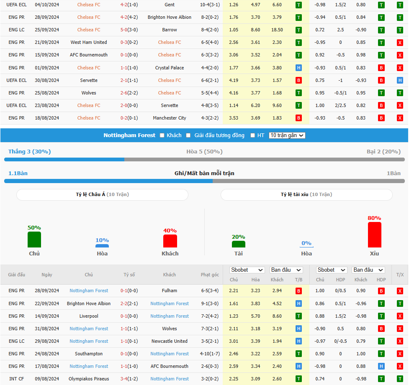Open the Liverpool team link

[x=89, y=316]
